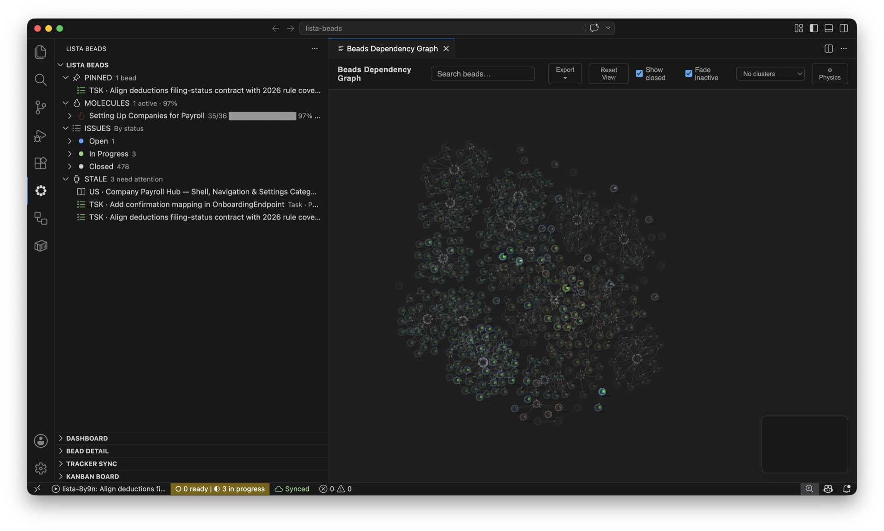This screenshot has width=884, height=531.
Task: Expand the In Progress issues list
Action: tap(70, 154)
